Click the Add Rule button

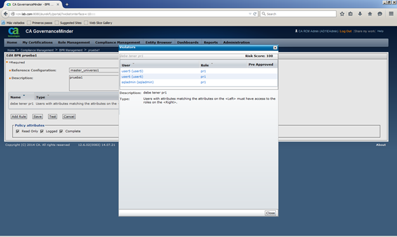tap(18, 117)
